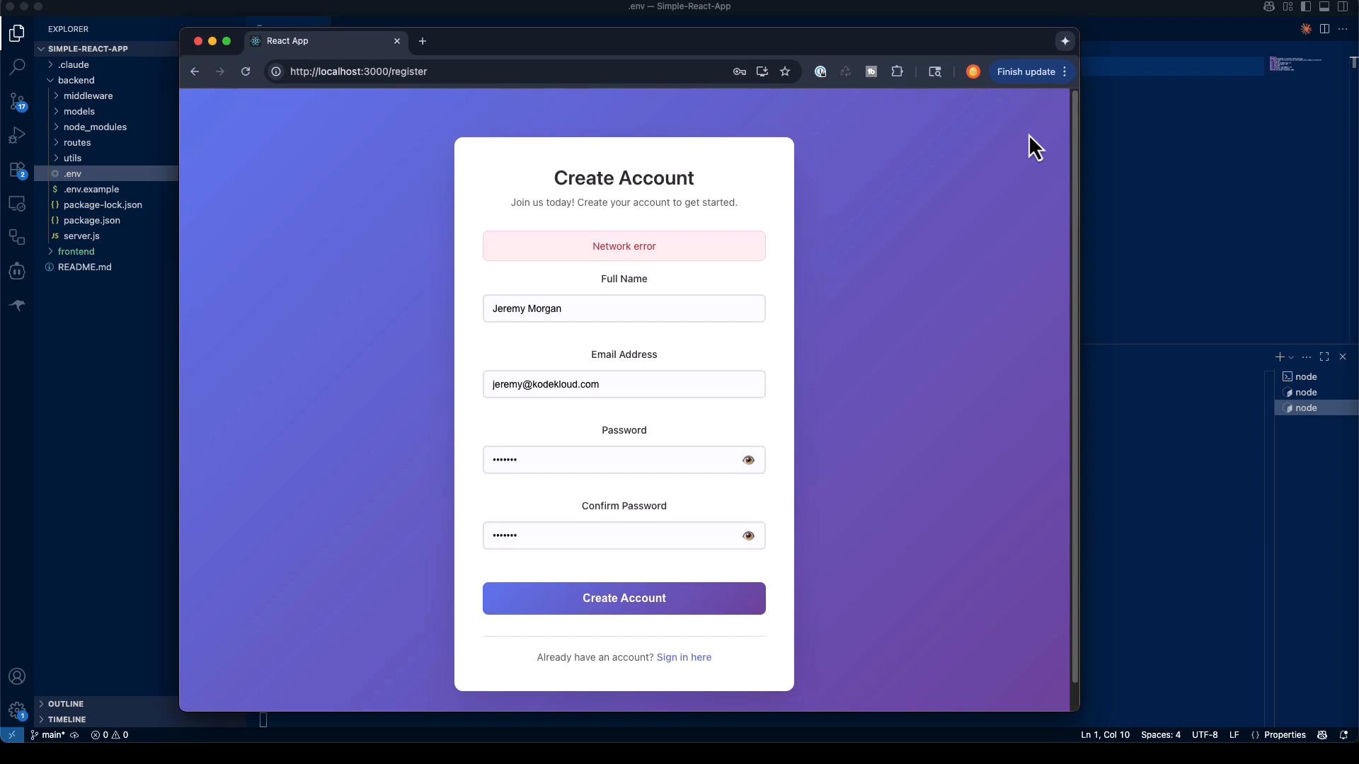Maximize the terminal panel size
This screenshot has width=1359, height=764.
pos(1324,357)
